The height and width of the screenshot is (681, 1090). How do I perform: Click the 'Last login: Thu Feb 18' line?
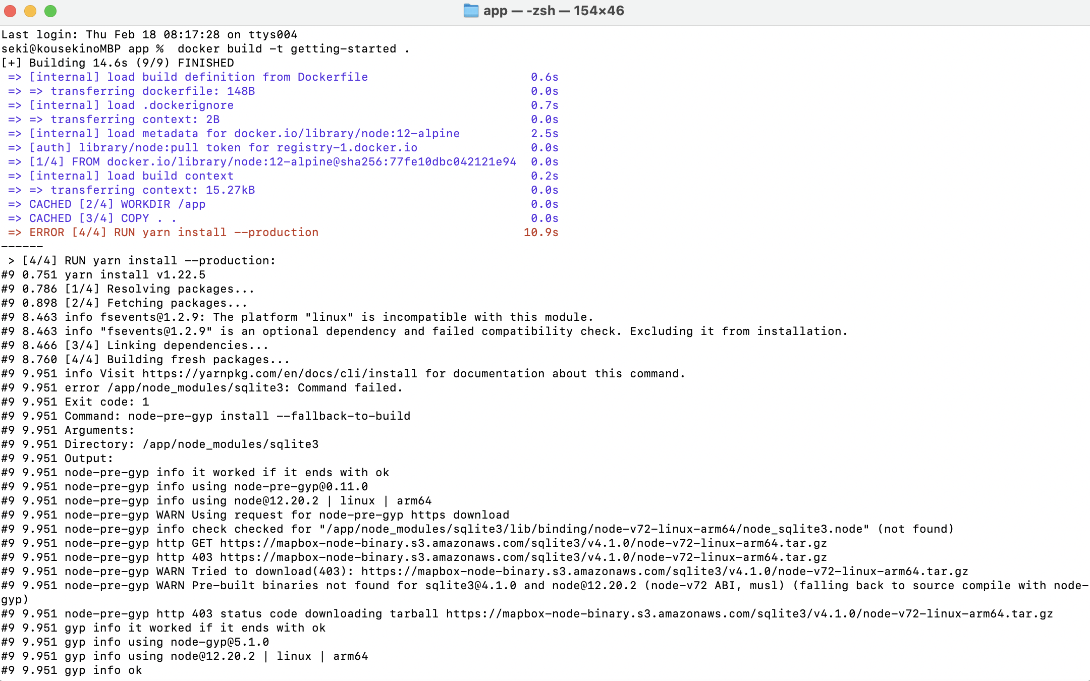pos(149,35)
